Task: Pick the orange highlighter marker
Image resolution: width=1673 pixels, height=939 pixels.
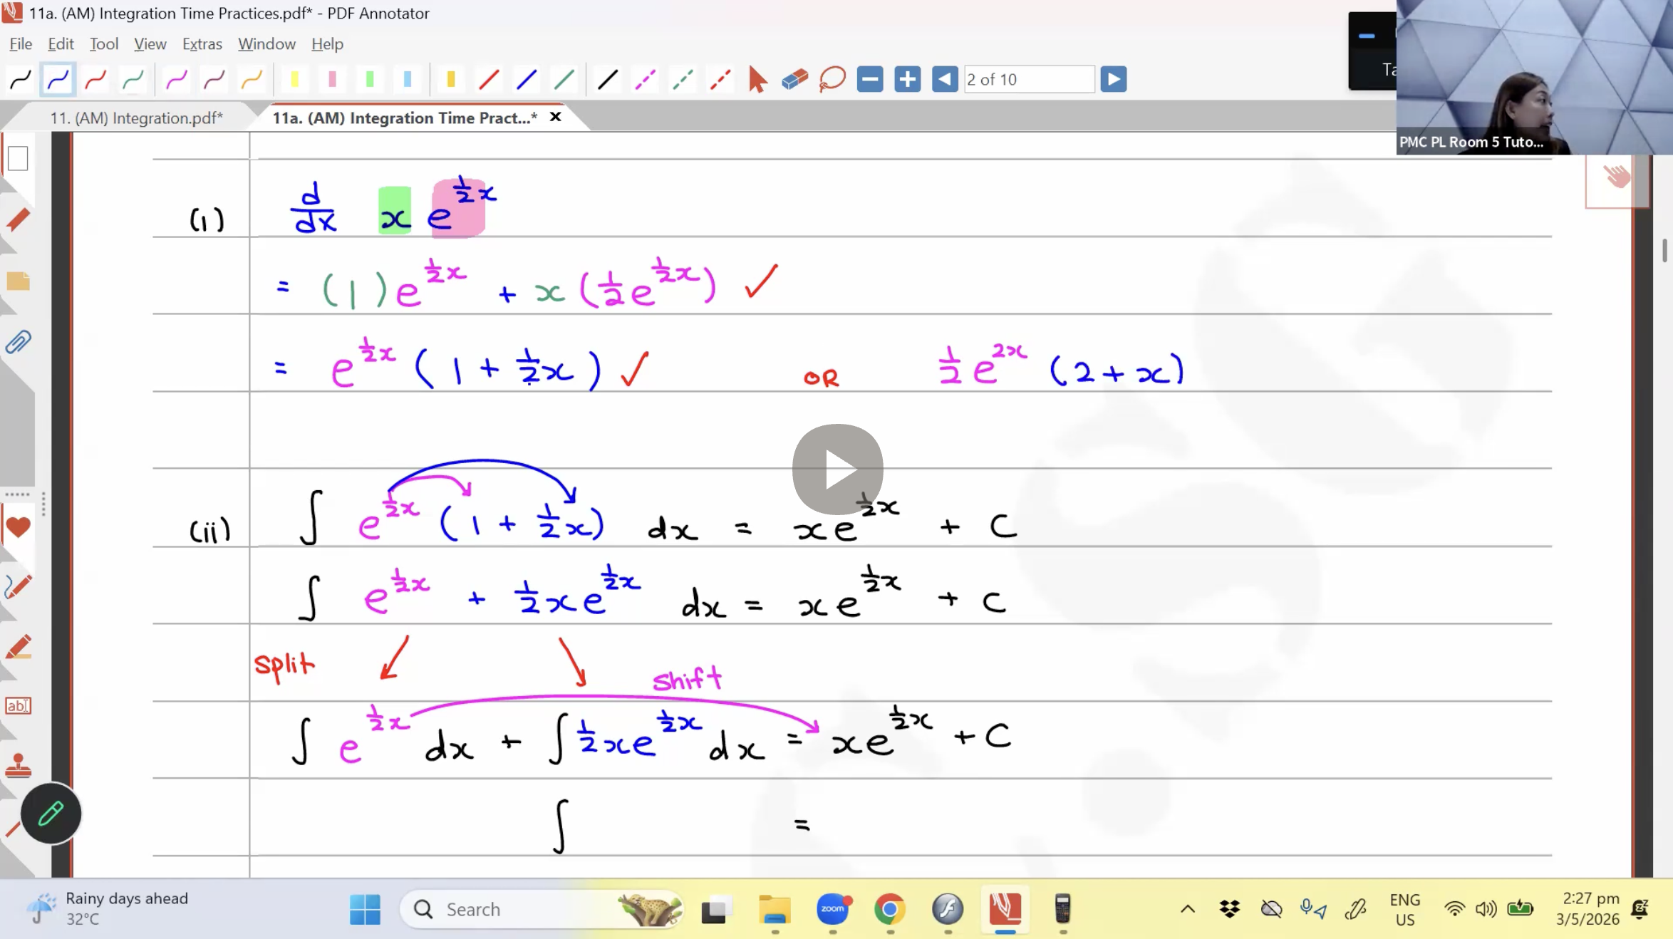Action: click(x=450, y=79)
